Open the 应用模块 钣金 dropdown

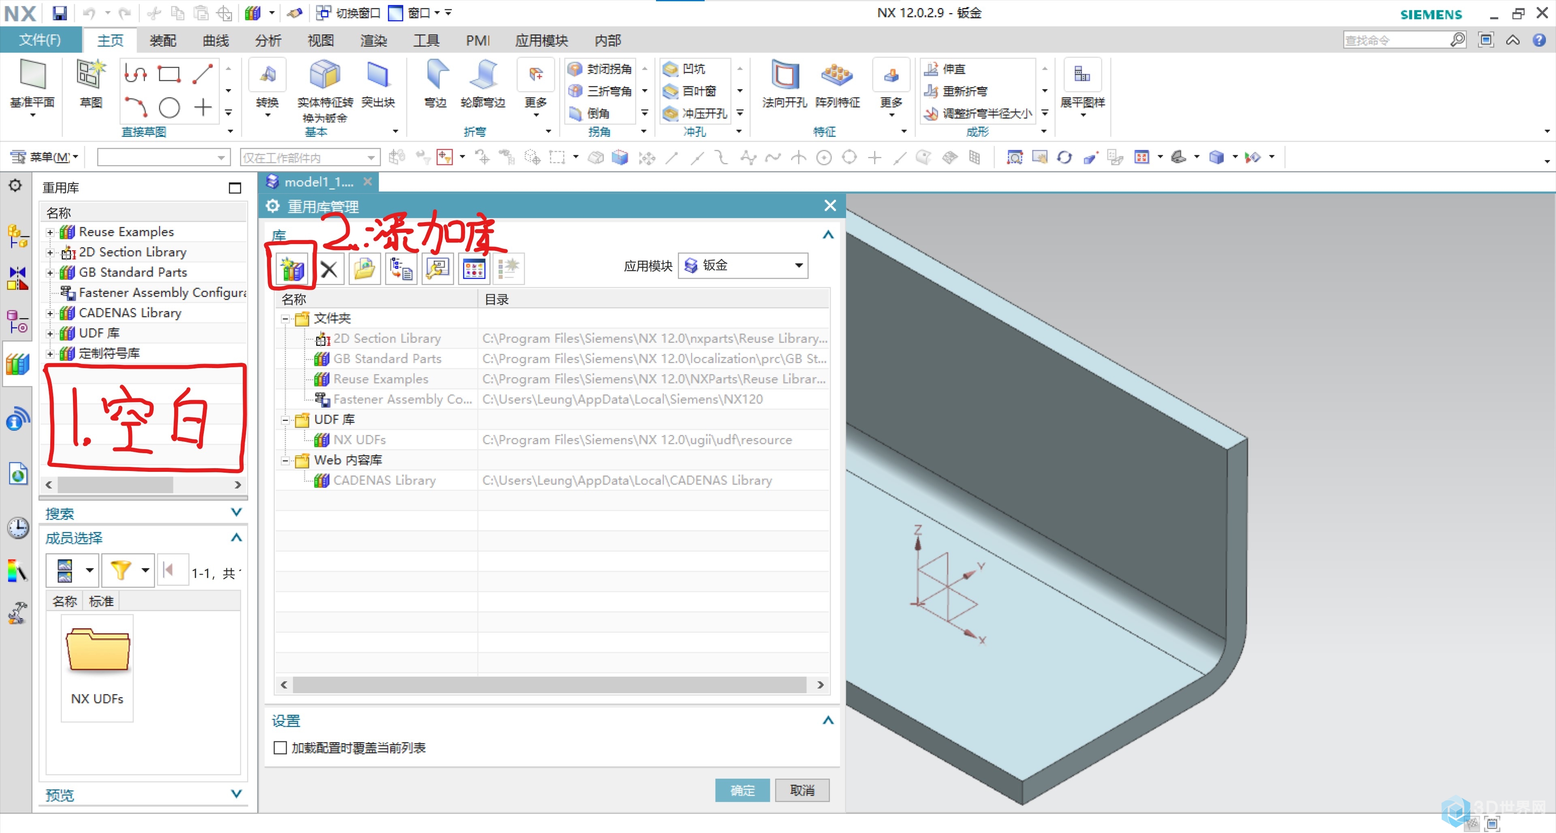[x=743, y=266]
